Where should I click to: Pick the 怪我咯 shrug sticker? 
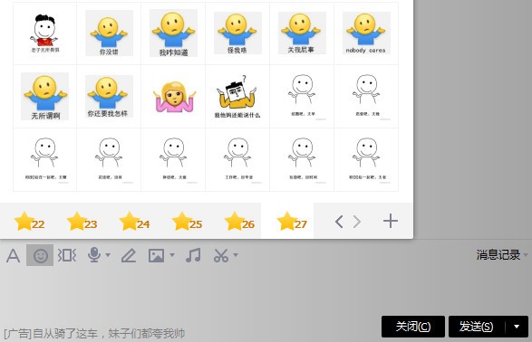(x=237, y=33)
